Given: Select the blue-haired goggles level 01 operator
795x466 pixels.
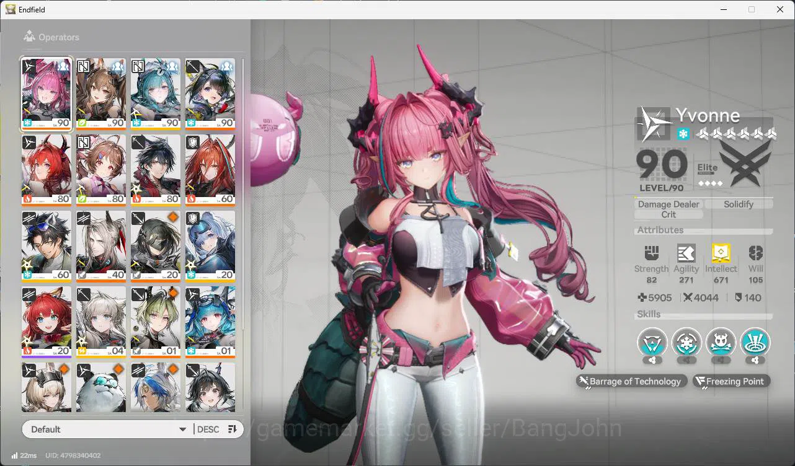Looking at the screenshot, I should coord(210,322).
